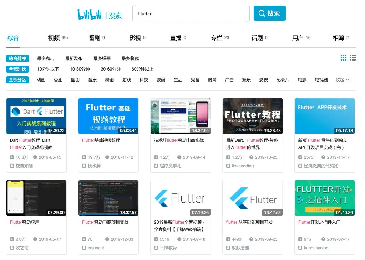
Task: Visit uploader kangshaojun profile
Action: point(313,248)
